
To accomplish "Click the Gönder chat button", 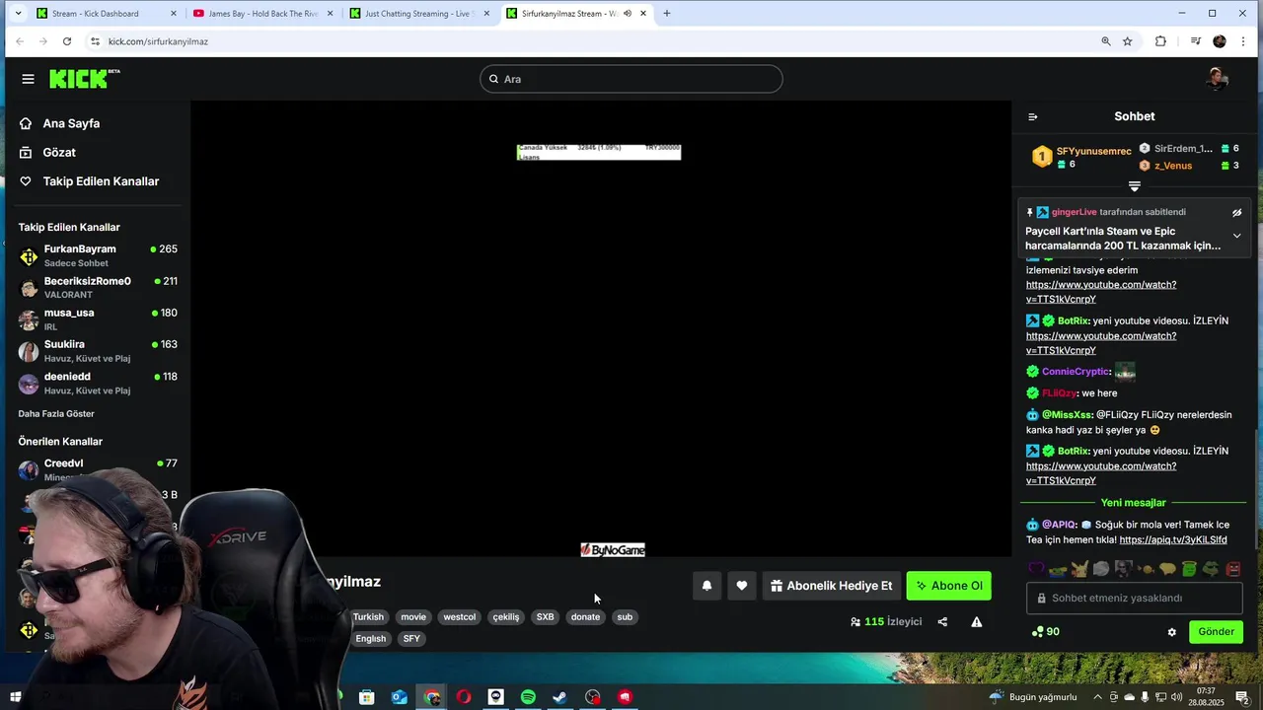I will coord(1216,632).
